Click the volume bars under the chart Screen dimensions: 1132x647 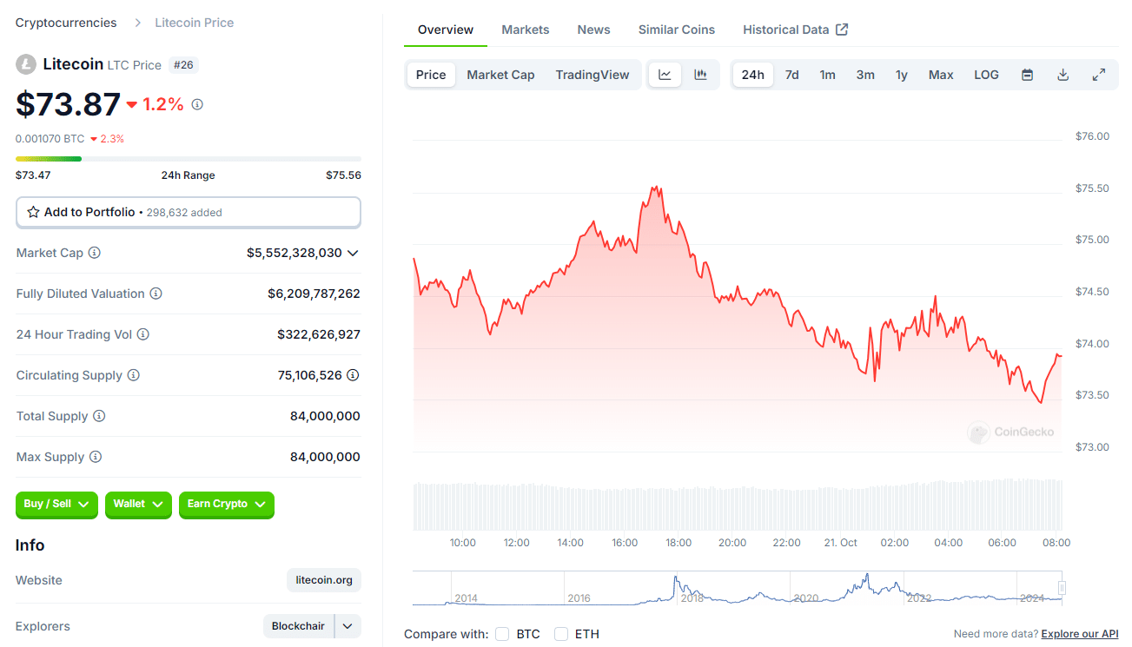click(738, 505)
